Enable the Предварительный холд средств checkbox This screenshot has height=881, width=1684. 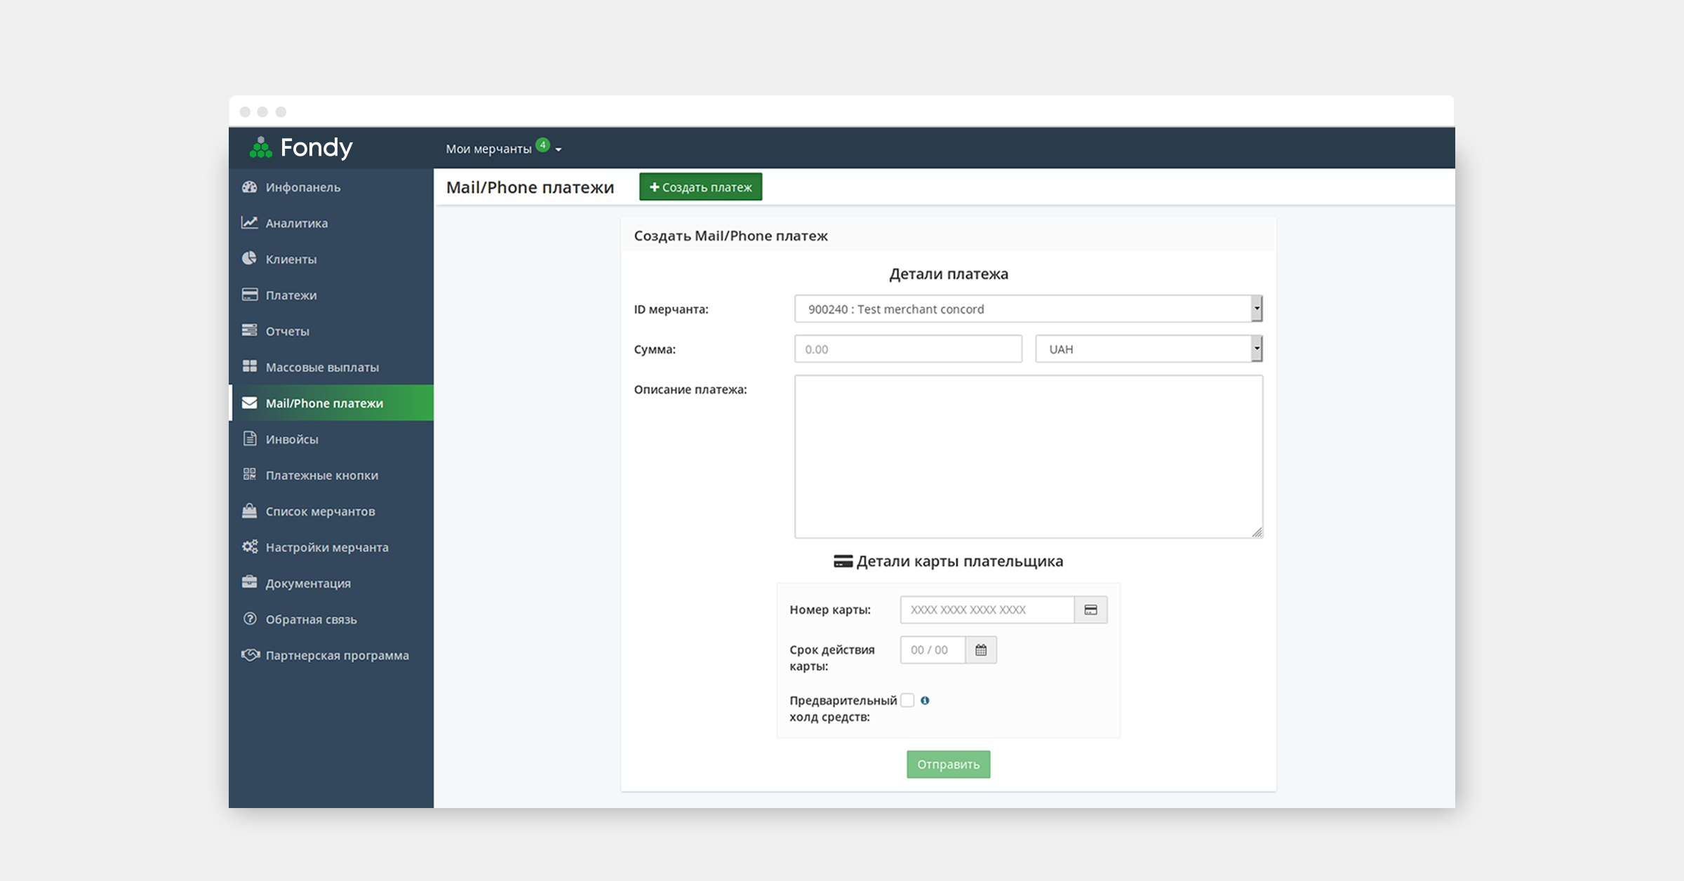[x=907, y=700]
